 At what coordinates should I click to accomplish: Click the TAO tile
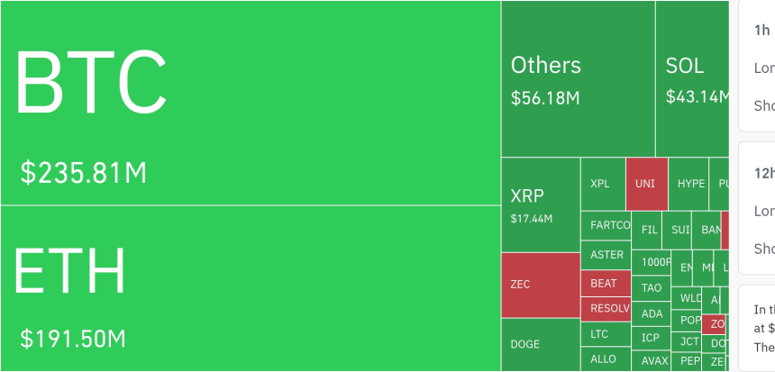pyautogui.click(x=651, y=289)
